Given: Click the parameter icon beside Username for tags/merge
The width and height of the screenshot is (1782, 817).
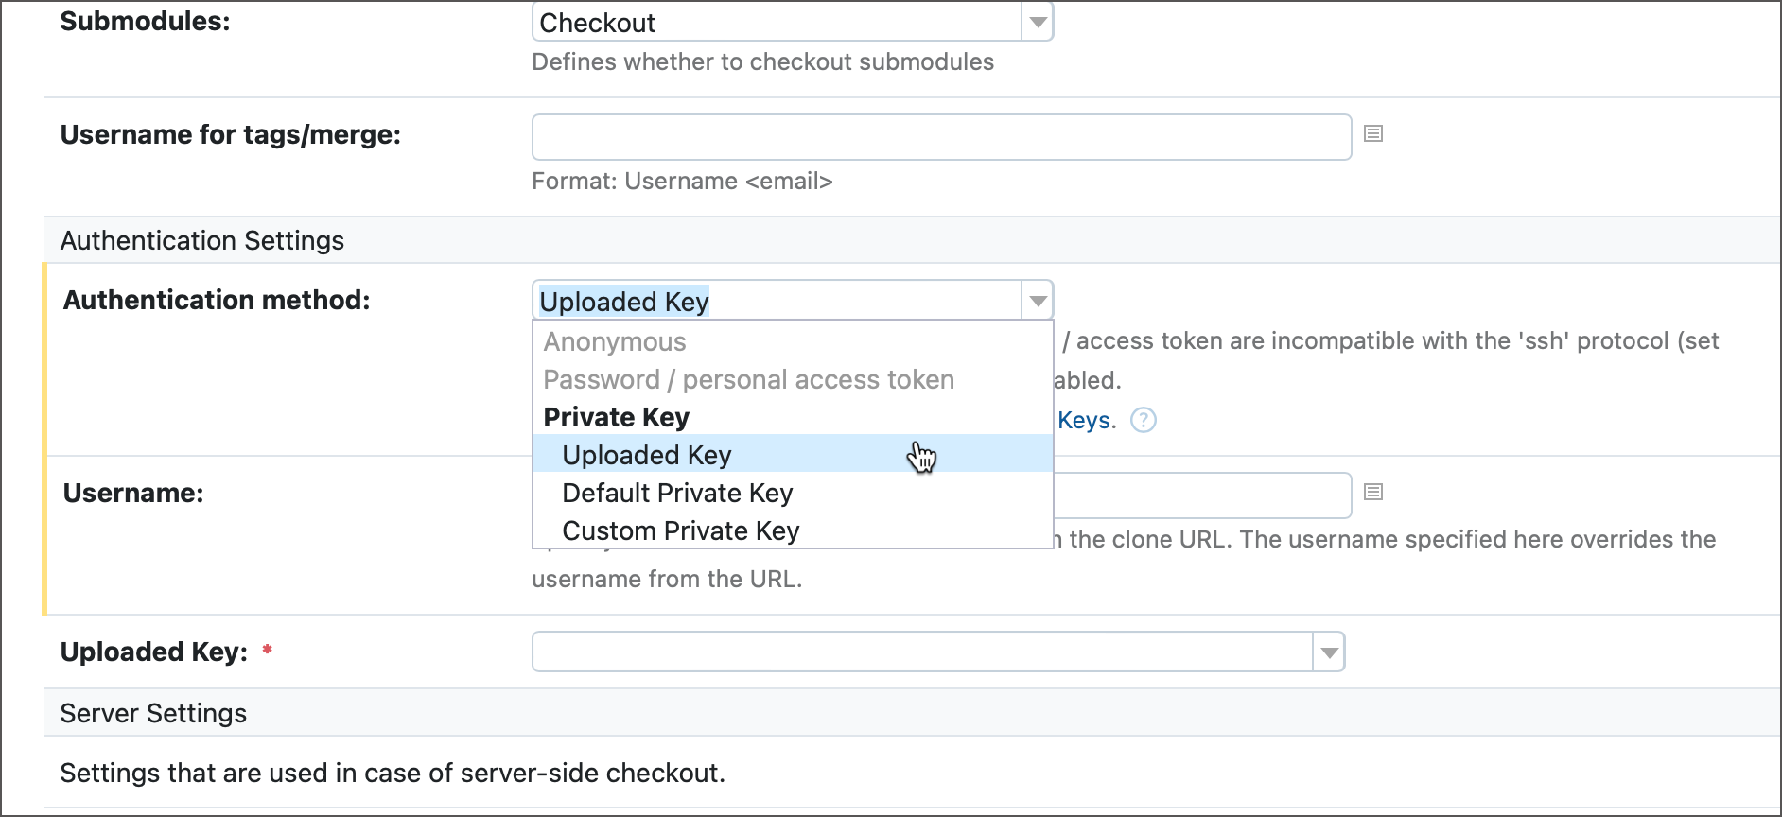Looking at the screenshot, I should 1372,134.
